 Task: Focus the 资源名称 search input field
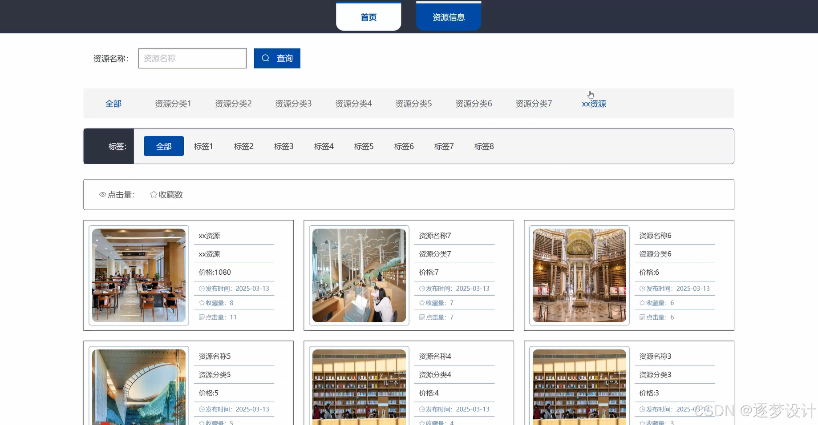[x=192, y=58]
